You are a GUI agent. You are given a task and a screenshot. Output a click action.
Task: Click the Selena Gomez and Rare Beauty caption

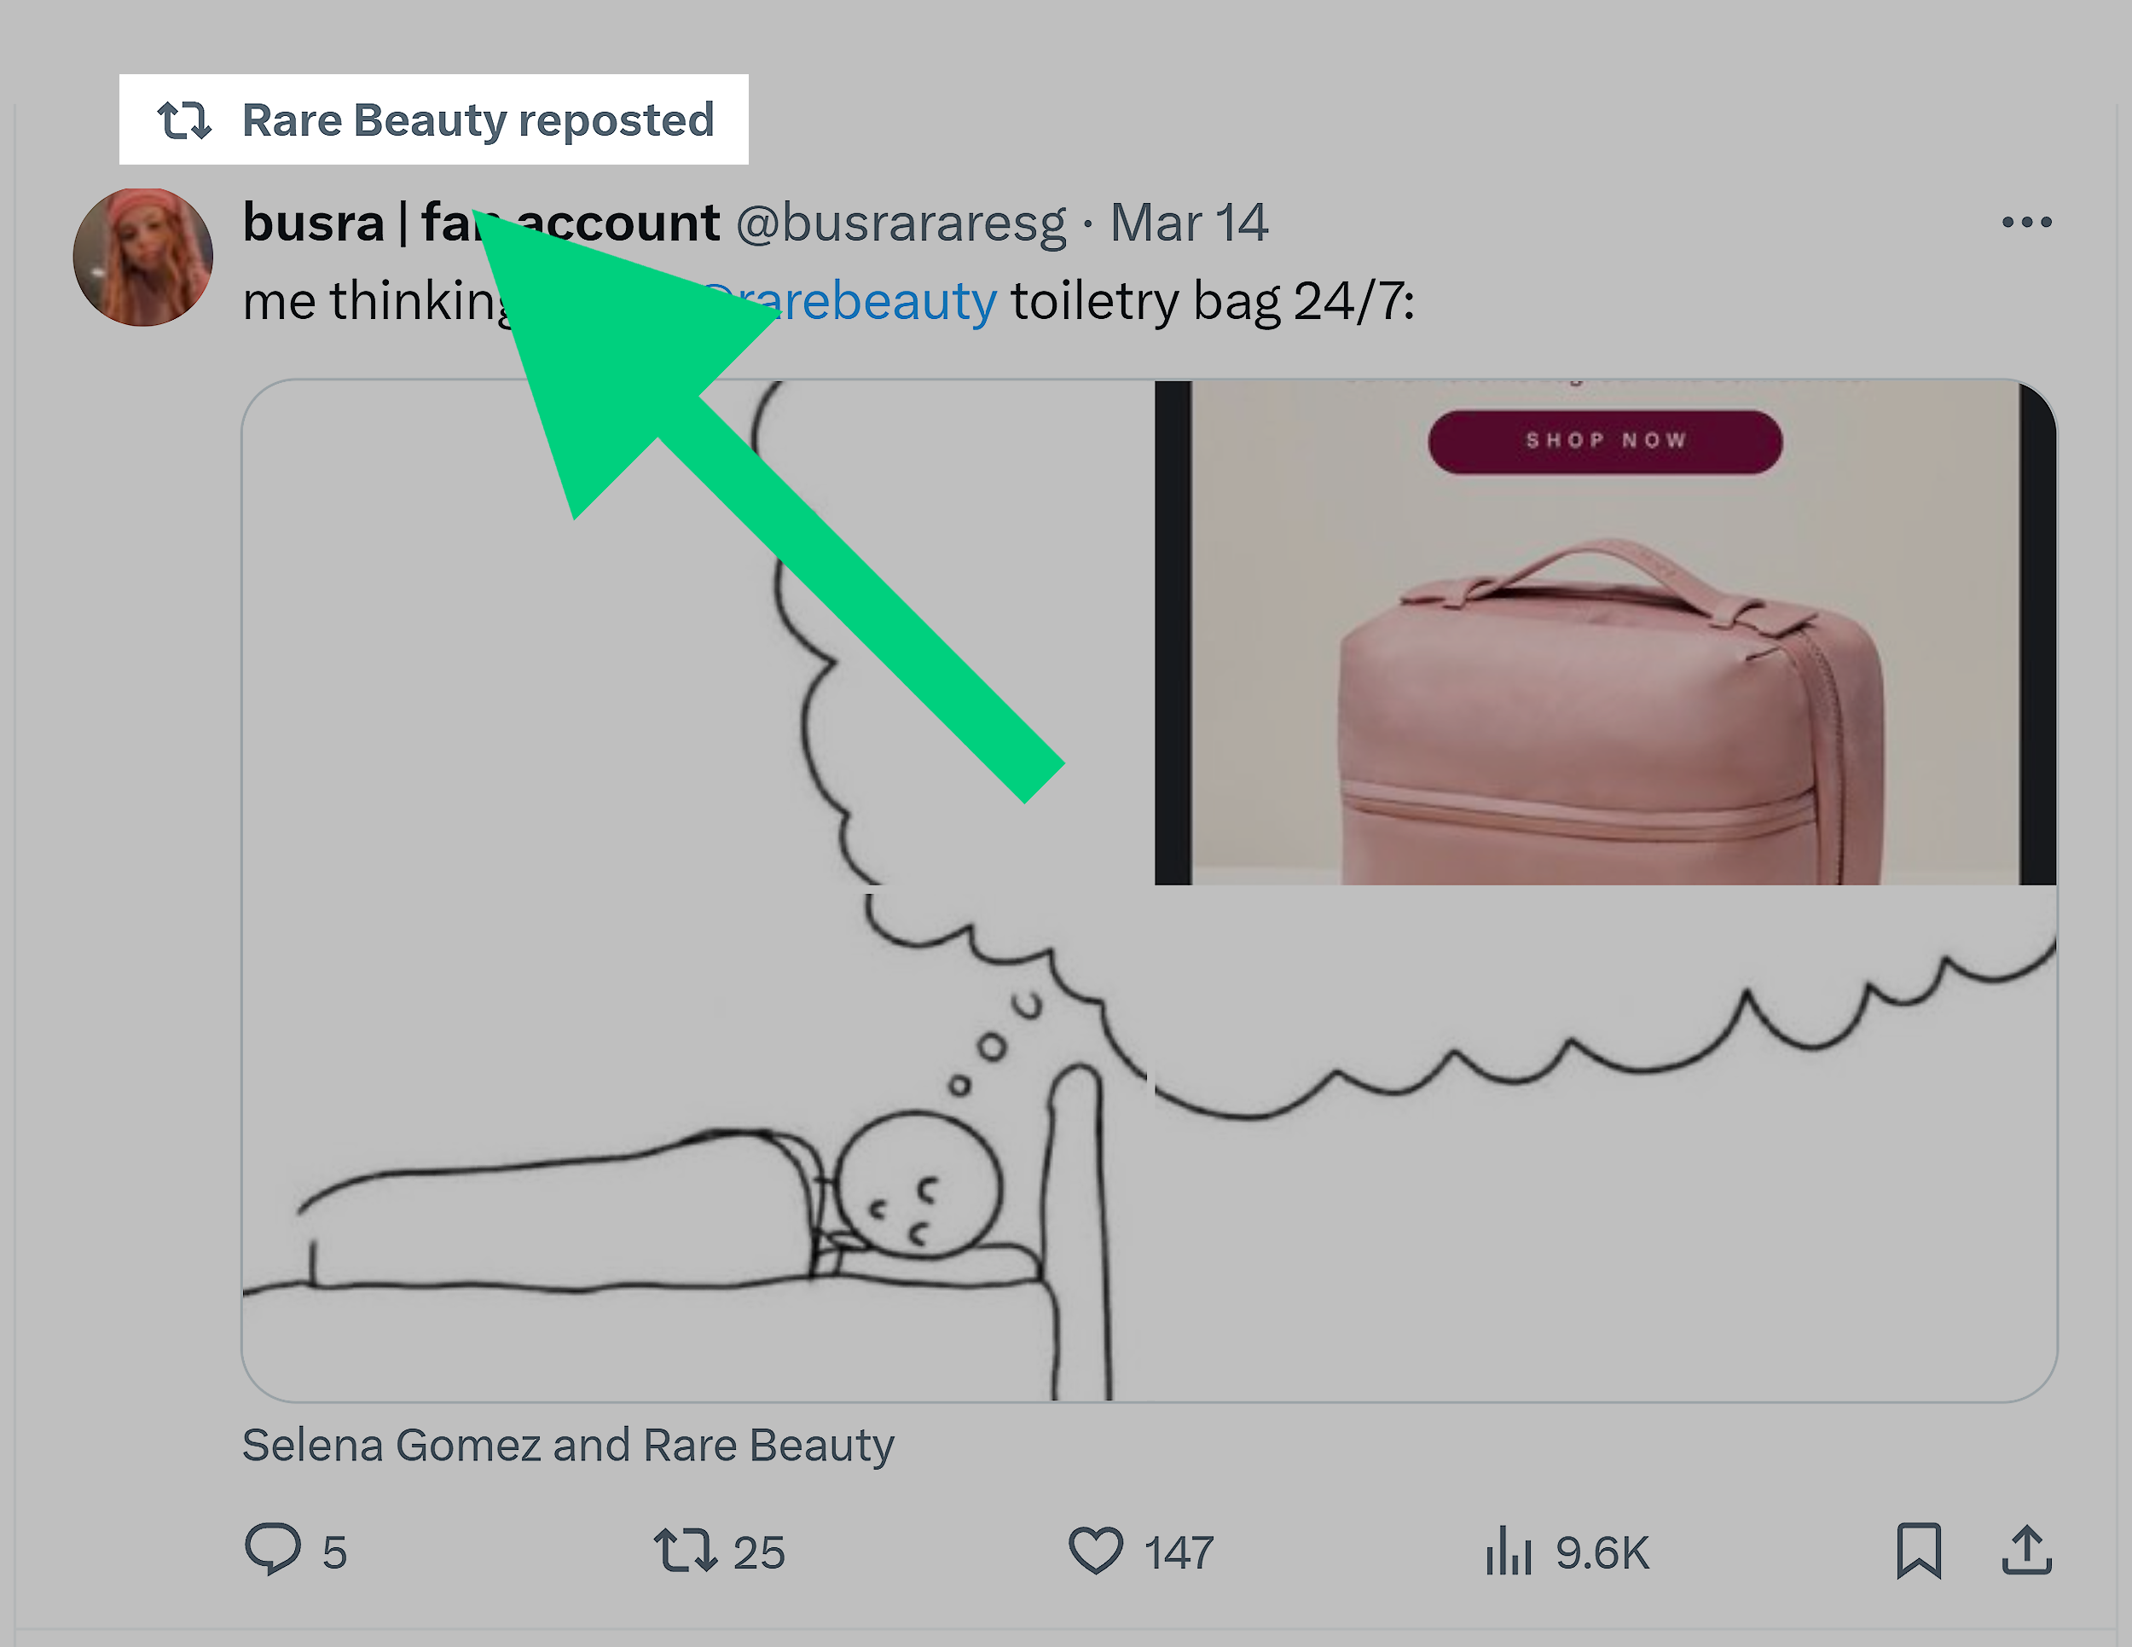(567, 1446)
